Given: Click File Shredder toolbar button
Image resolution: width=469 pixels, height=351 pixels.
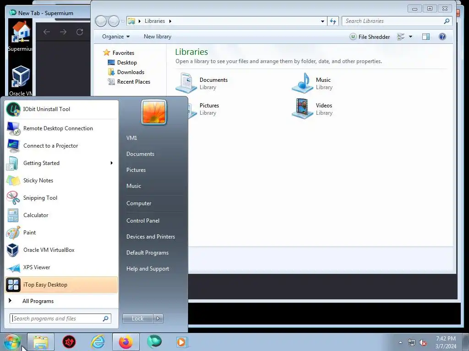Looking at the screenshot, I should [370, 37].
